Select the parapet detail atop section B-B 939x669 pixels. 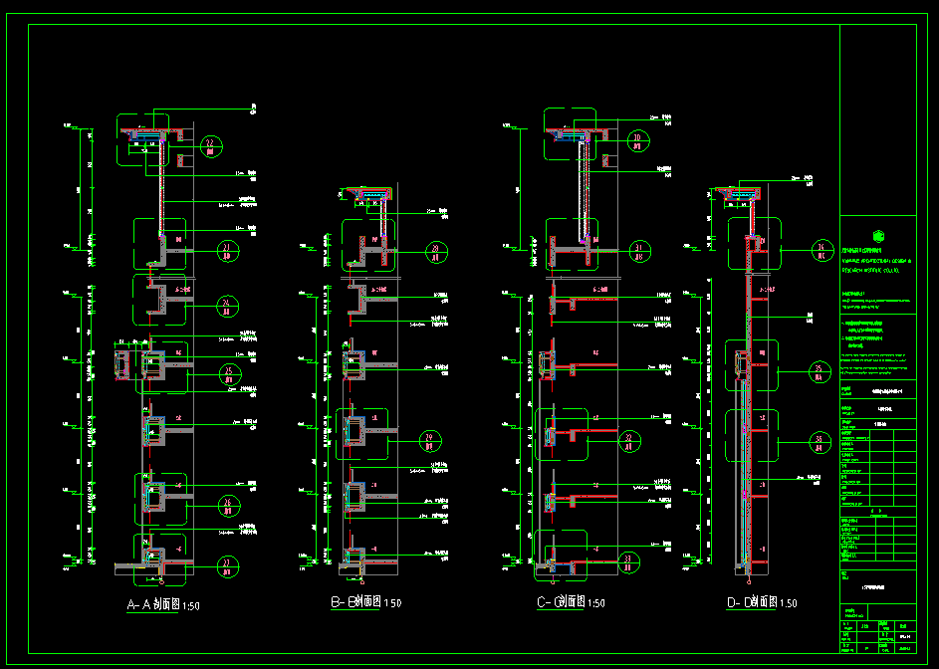[x=367, y=197]
